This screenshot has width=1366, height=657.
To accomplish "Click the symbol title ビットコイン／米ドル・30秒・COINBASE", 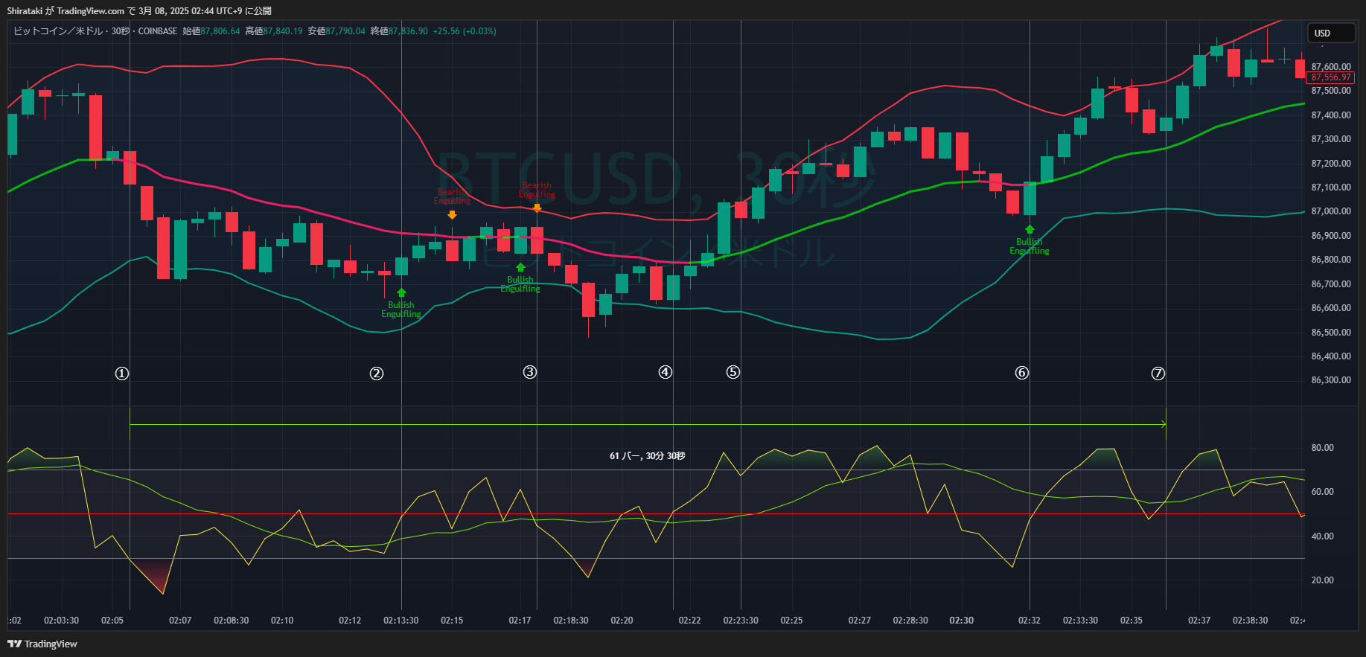I will click(x=95, y=31).
